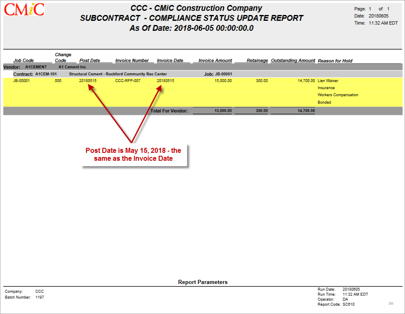
Task: Select the company parameter value CCC
Action: (x=40, y=292)
